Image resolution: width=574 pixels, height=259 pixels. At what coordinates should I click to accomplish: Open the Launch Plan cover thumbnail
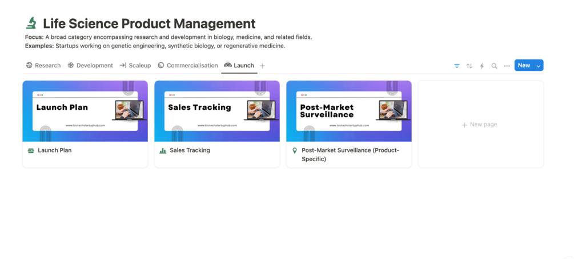point(85,111)
